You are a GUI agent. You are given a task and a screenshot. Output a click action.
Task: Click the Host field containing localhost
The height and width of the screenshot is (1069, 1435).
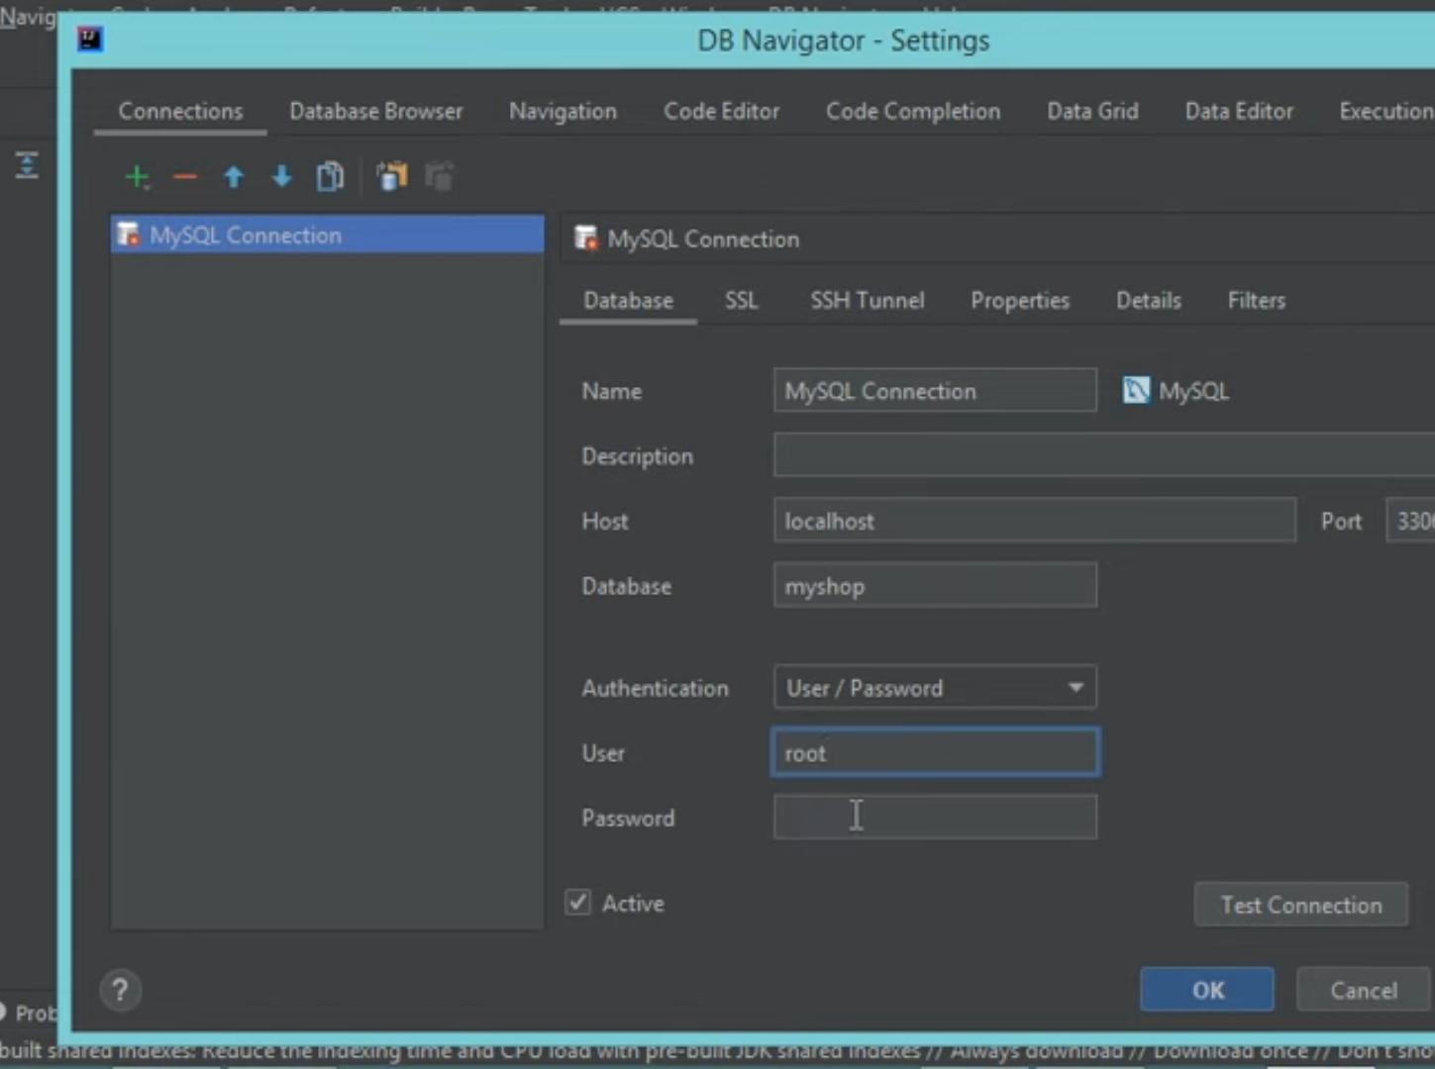1034,521
